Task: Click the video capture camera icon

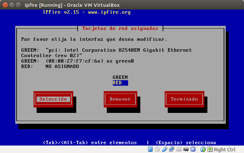Action: click(x=186, y=149)
